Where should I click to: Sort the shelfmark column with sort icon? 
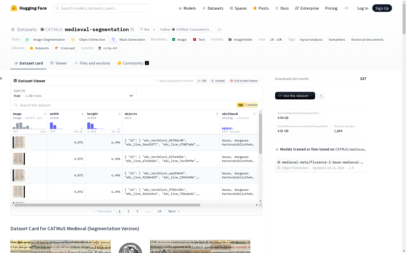(x=254, y=114)
